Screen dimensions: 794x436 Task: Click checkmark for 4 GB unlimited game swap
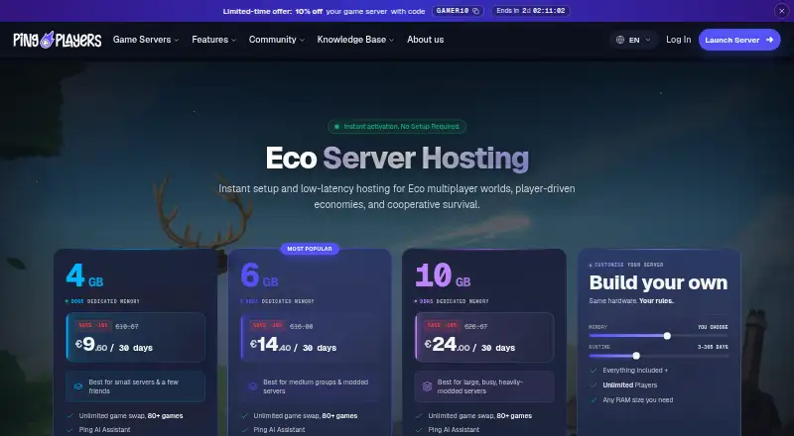point(70,416)
